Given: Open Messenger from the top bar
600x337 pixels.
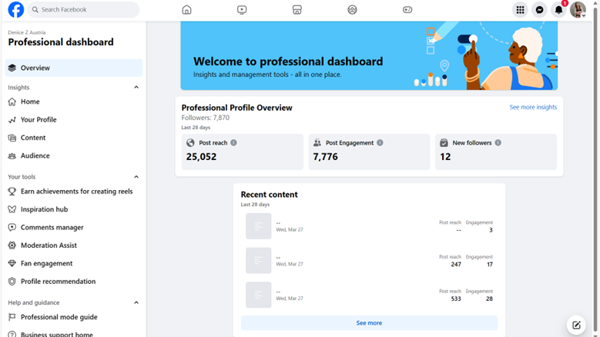Looking at the screenshot, I should [540, 10].
